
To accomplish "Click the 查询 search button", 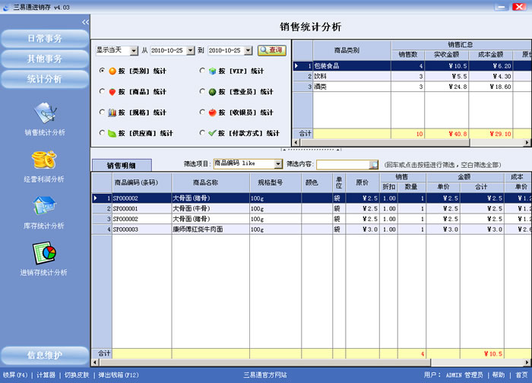I will [272, 51].
